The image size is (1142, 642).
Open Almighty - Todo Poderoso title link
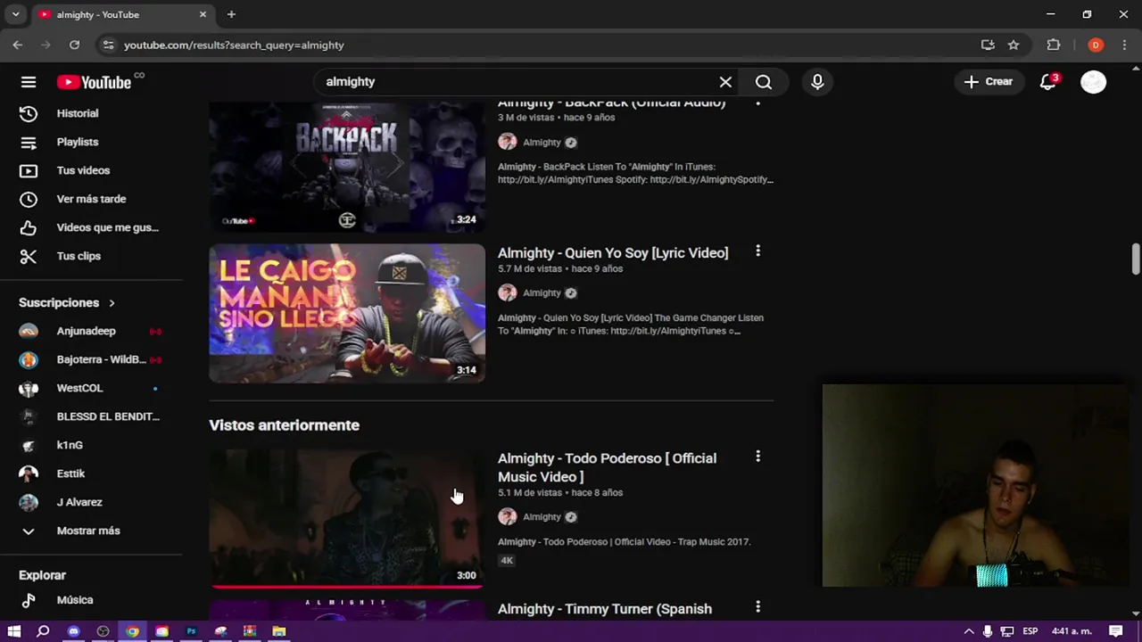tap(607, 467)
